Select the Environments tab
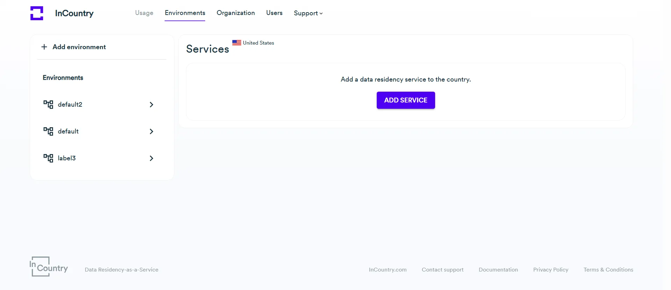 tap(185, 13)
